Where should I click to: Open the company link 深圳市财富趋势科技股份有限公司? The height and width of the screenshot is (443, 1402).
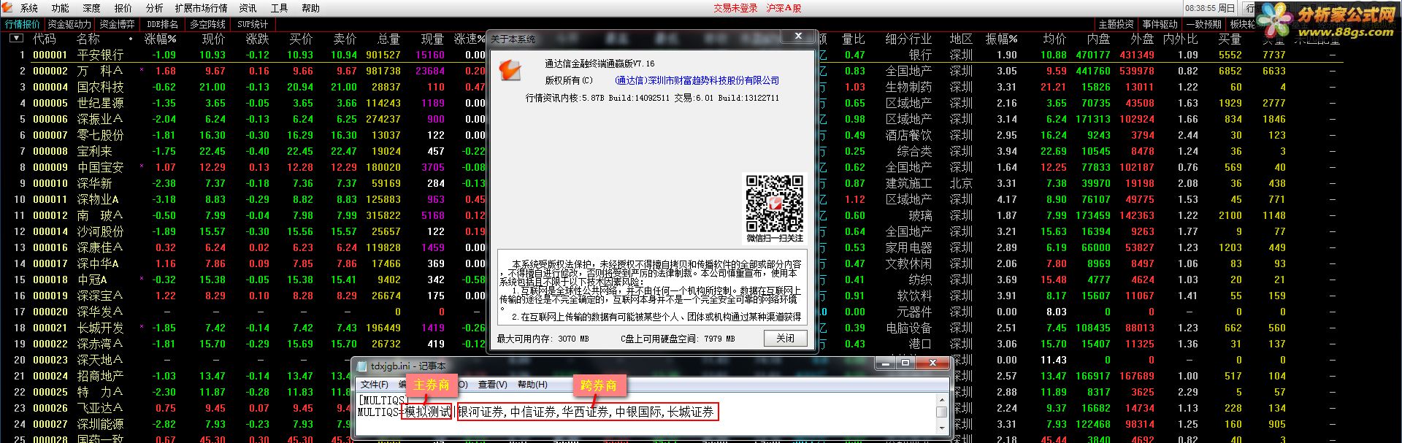click(697, 81)
